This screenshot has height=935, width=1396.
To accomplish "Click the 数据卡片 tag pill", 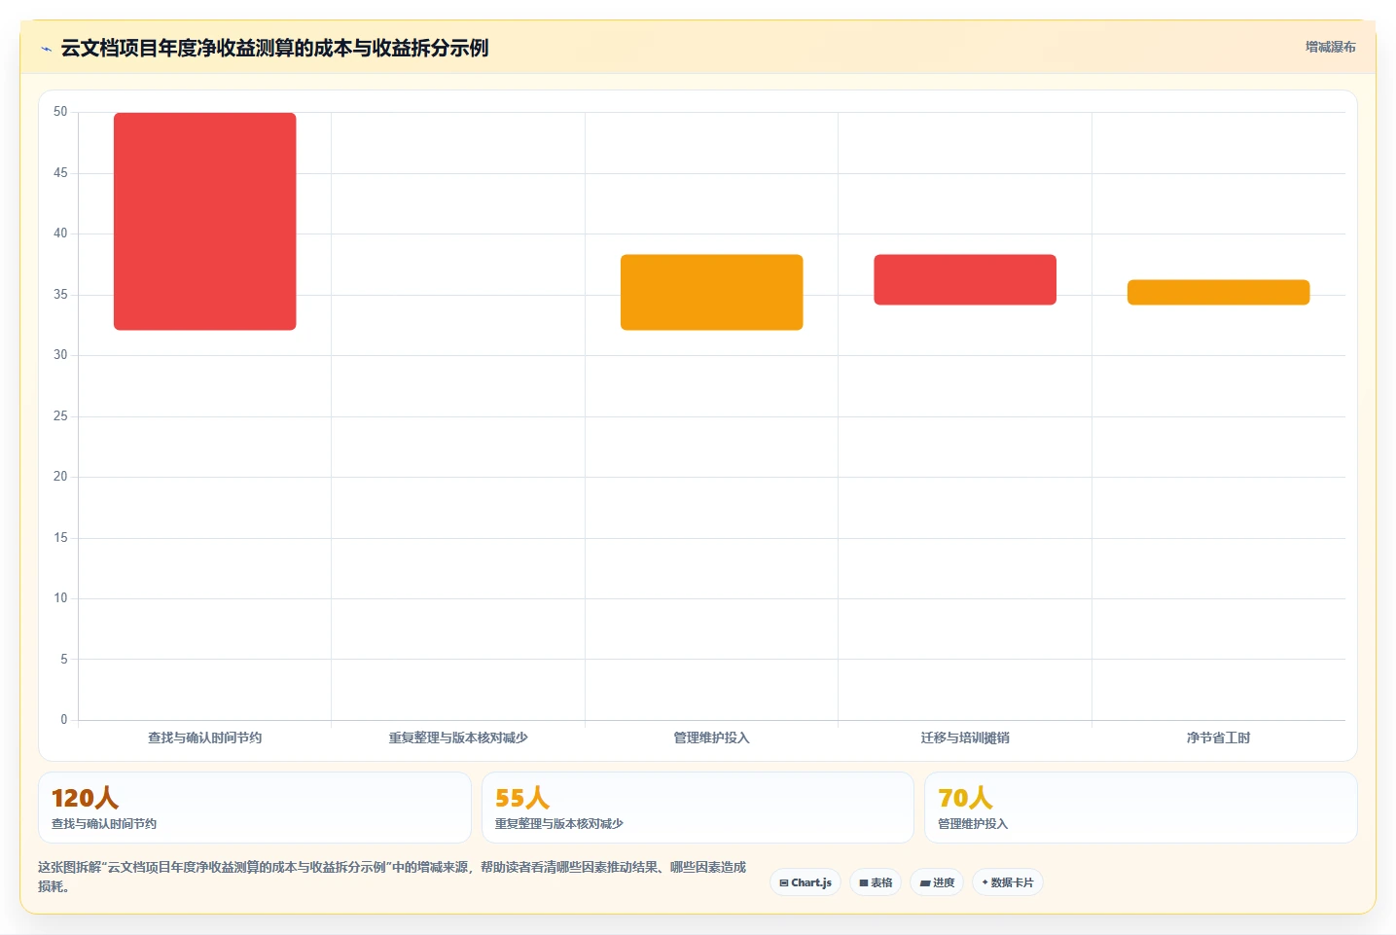I will click(x=1008, y=882).
